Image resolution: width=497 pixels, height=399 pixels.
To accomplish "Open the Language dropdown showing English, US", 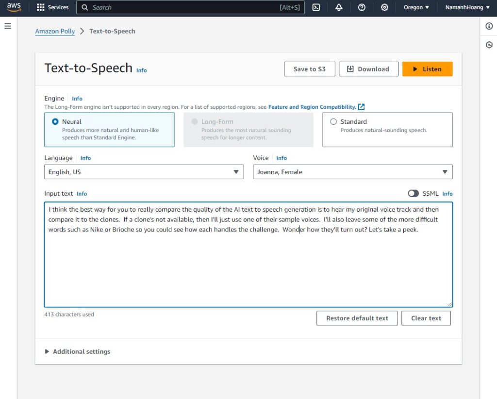I will (x=144, y=172).
